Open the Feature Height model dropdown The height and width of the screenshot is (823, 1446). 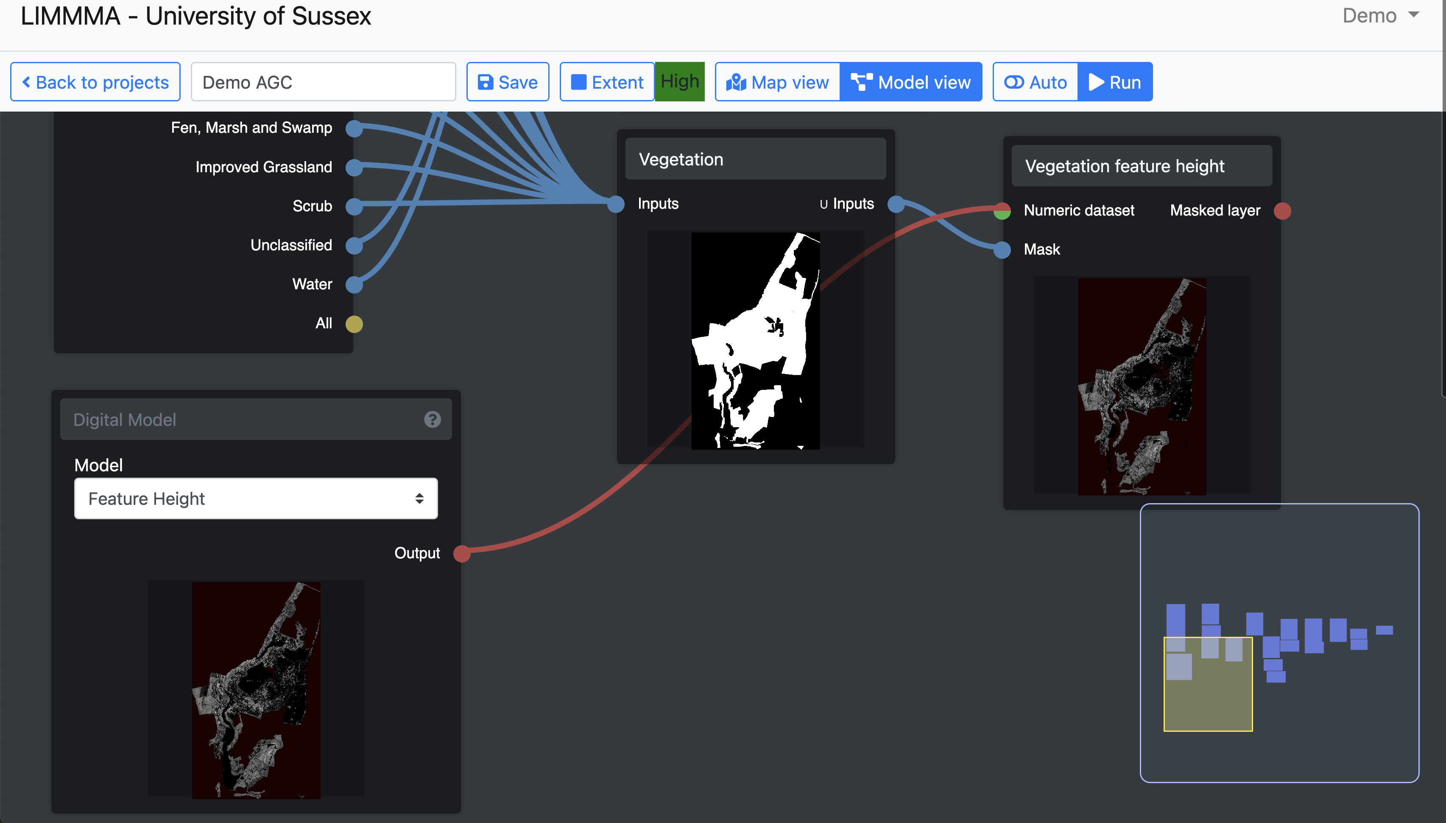[x=256, y=498]
